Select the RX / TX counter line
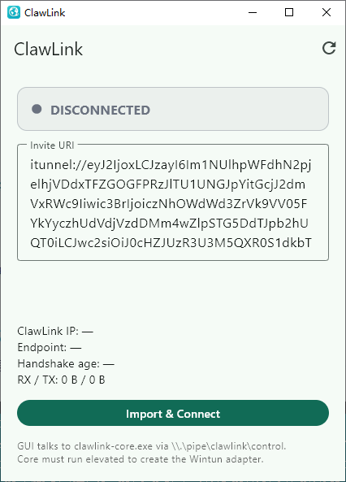Image resolution: width=346 pixels, height=482 pixels. pyautogui.click(x=61, y=380)
